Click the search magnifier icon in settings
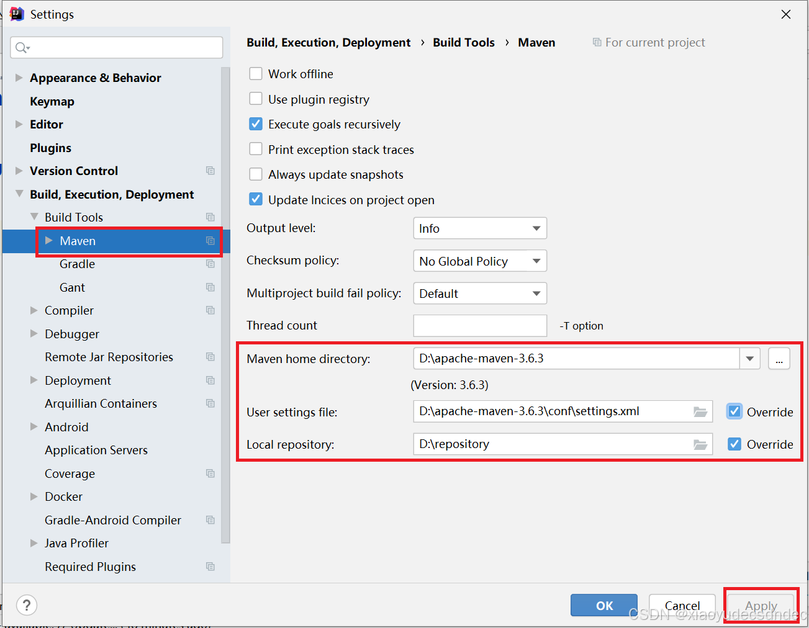809x628 pixels. click(22, 48)
